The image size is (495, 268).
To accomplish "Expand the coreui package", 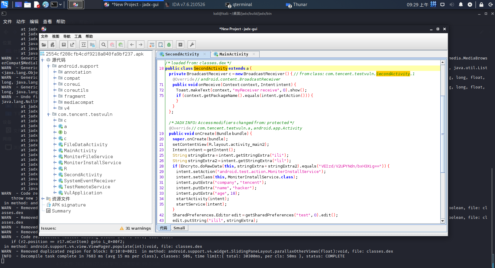I will pos(55,84).
